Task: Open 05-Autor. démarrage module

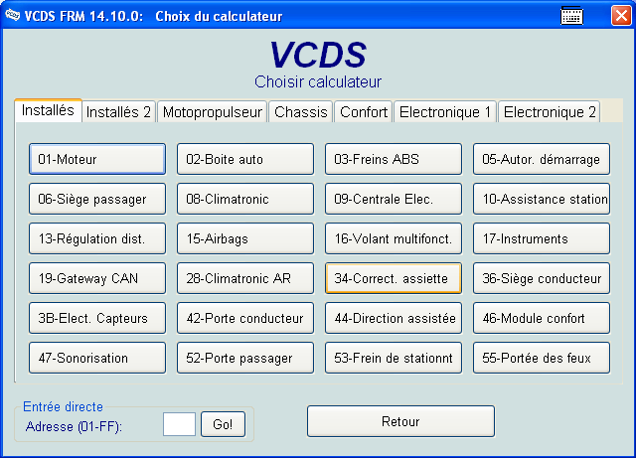Action: click(542, 159)
